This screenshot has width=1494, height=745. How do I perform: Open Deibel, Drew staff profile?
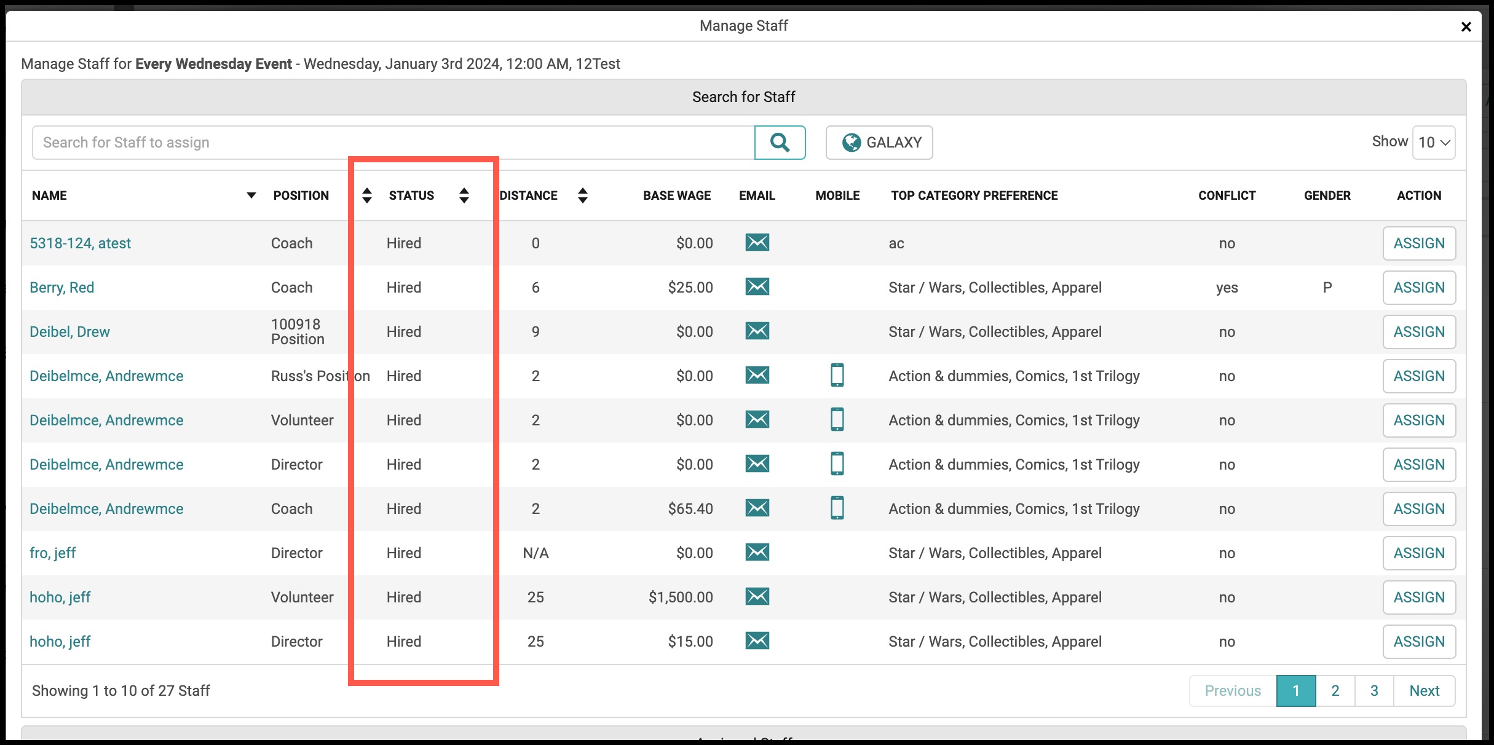tap(70, 332)
